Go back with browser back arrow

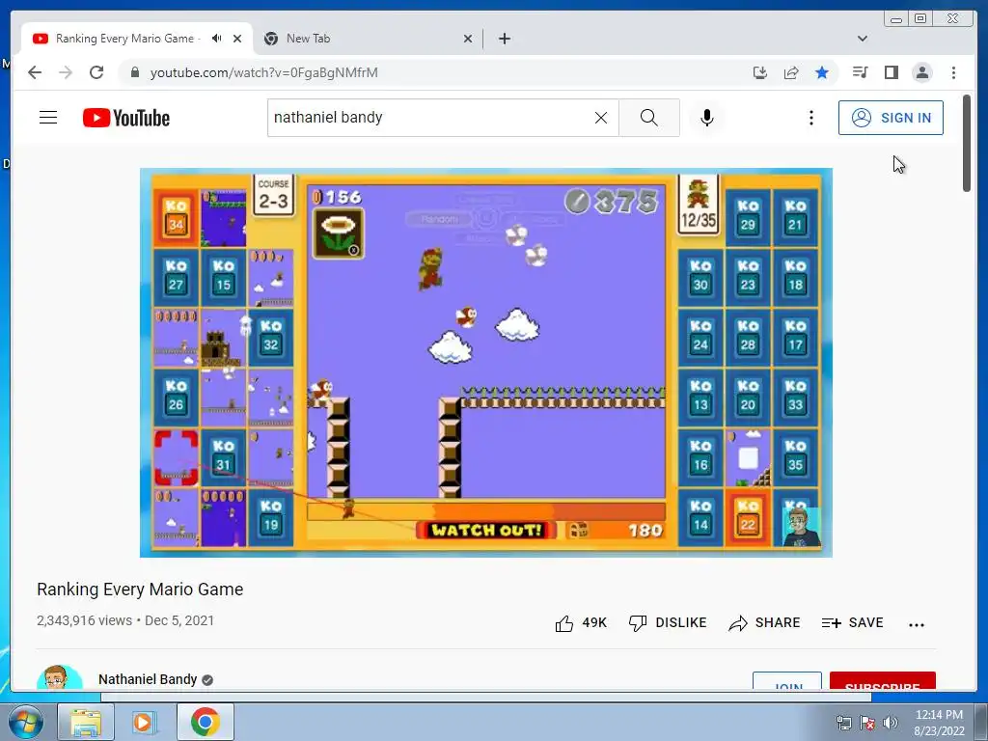(36, 72)
